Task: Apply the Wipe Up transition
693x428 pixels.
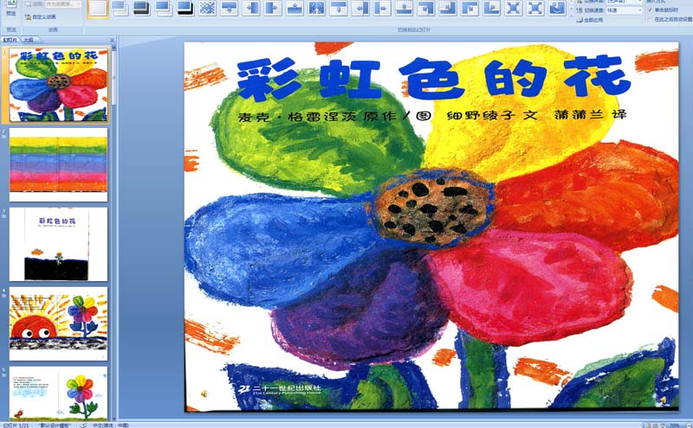Action: tap(295, 9)
